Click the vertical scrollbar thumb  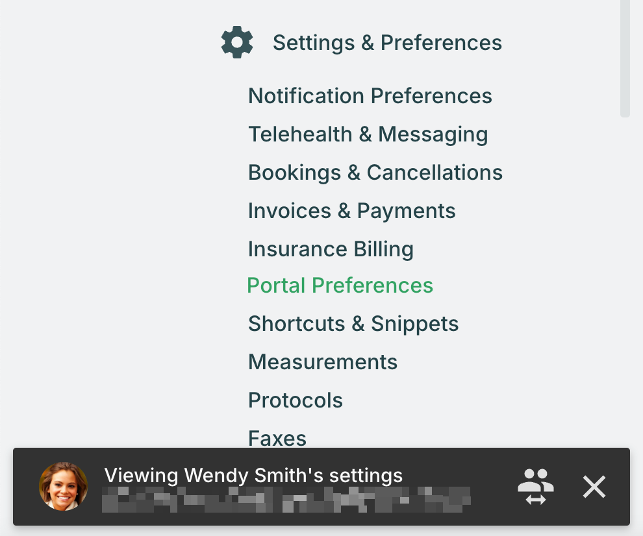[625, 57]
